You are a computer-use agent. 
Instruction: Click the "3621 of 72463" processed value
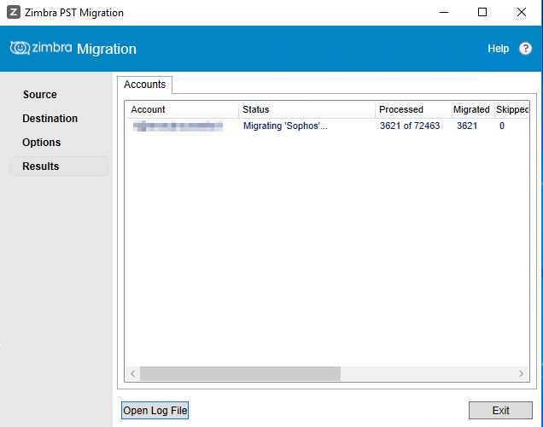click(410, 126)
